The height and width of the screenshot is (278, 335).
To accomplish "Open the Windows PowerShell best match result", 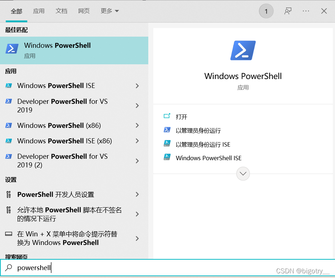I will click(x=74, y=50).
